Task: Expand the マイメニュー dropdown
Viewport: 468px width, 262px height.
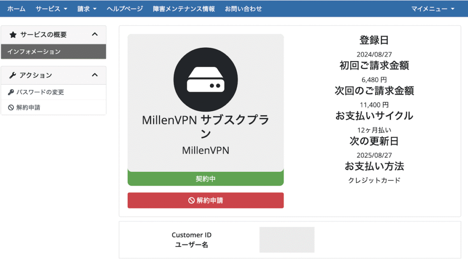Action: click(433, 9)
